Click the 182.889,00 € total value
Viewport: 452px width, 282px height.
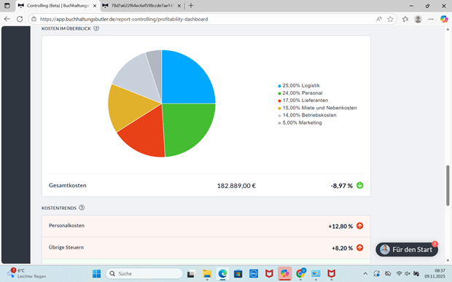[x=236, y=186]
